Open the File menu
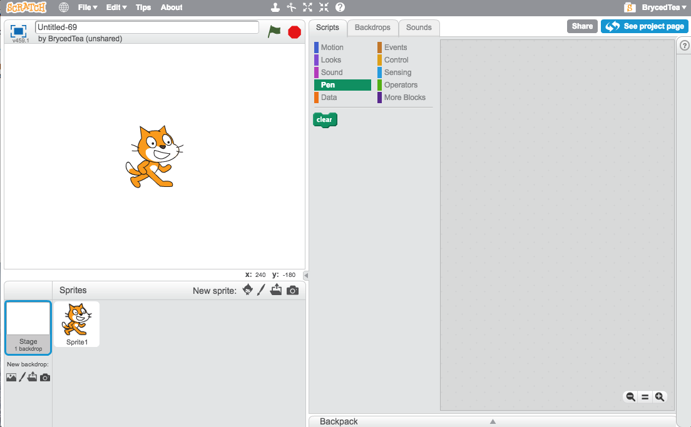This screenshot has height=427, width=691. (x=87, y=8)
